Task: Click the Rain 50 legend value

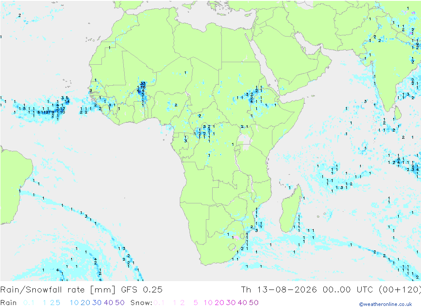Action: (120, 303)
